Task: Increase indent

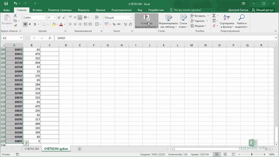Action: [x=90, y=24]
